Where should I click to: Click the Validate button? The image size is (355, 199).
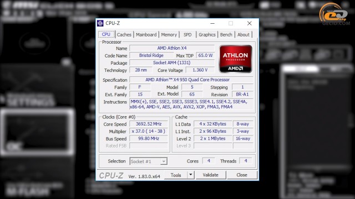[211, 175]
